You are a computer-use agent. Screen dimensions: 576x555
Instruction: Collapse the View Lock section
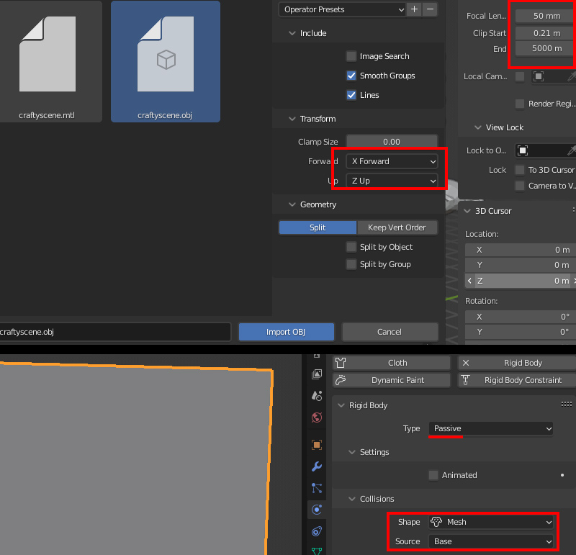pos(478,127)
